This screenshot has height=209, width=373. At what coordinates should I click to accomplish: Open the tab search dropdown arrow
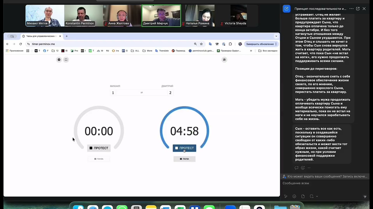276,36
